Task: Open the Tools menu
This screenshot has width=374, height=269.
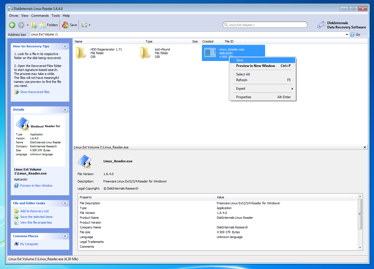Action: (x=56, y=16)
